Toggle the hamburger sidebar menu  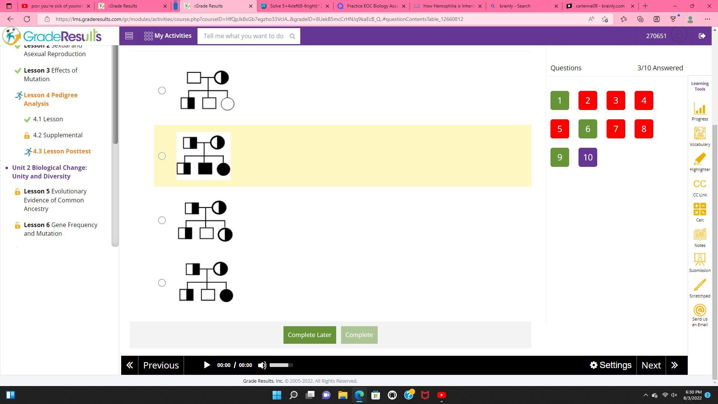click(x=129, y=36)
